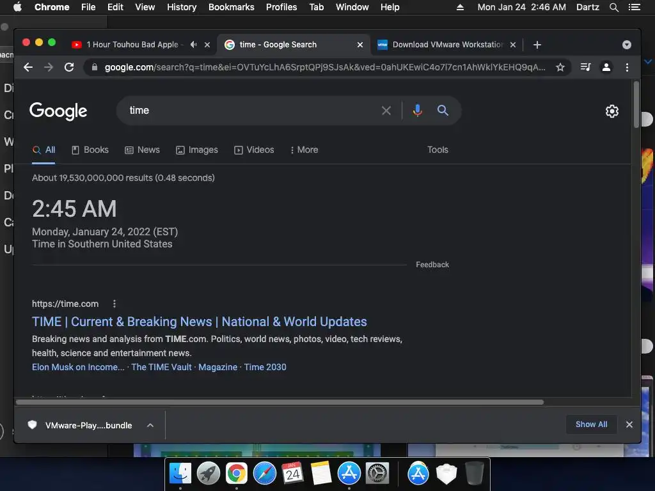Close the VMware Workstation tab
The height and width of the screenshot is (491, 655).
point(513,45)
